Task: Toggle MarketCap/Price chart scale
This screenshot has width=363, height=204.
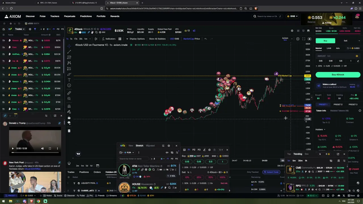Action: 191,39
